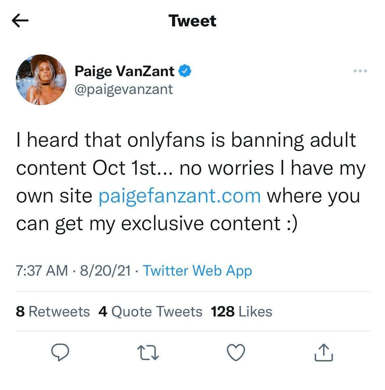Image resolution: width=385 pixels, height=390 pixels.
Task: Open the paigefanzant.com link
Action: click(180, 195)
